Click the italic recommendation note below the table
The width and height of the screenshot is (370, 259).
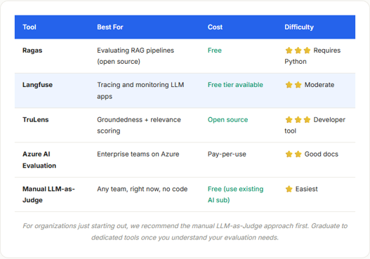pyautogui.click(x=185, y=232)
